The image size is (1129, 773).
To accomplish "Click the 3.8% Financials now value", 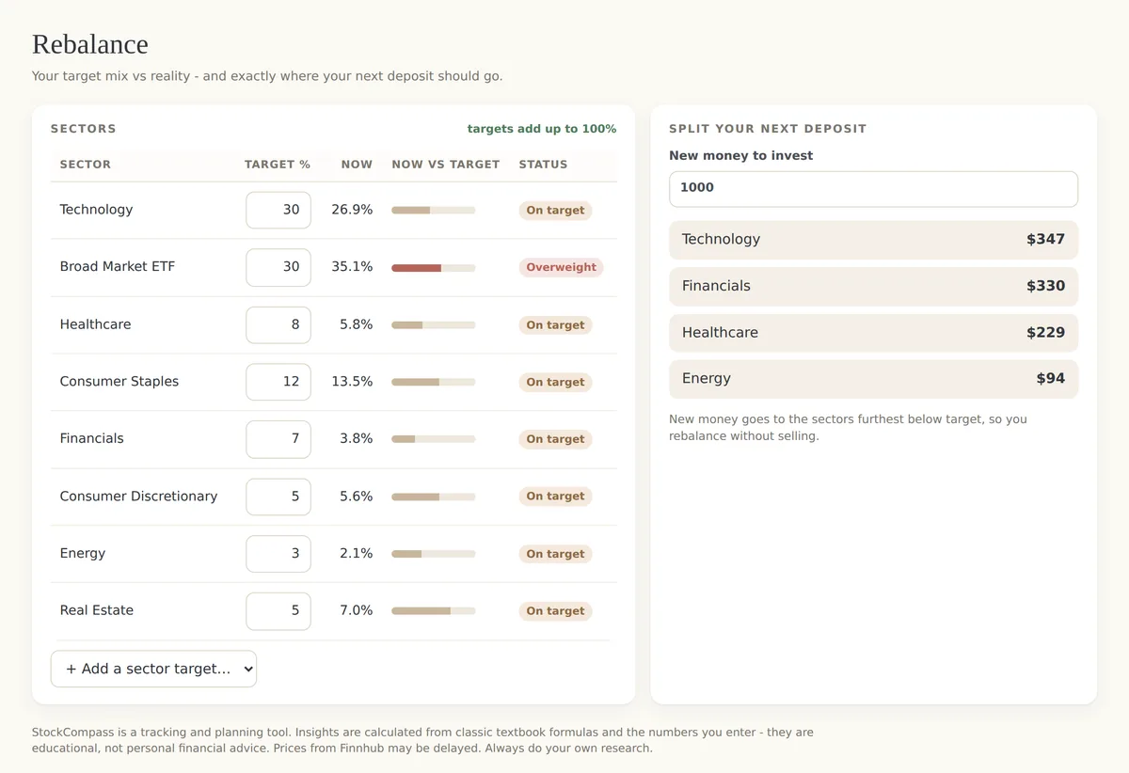I will (357, 439).
